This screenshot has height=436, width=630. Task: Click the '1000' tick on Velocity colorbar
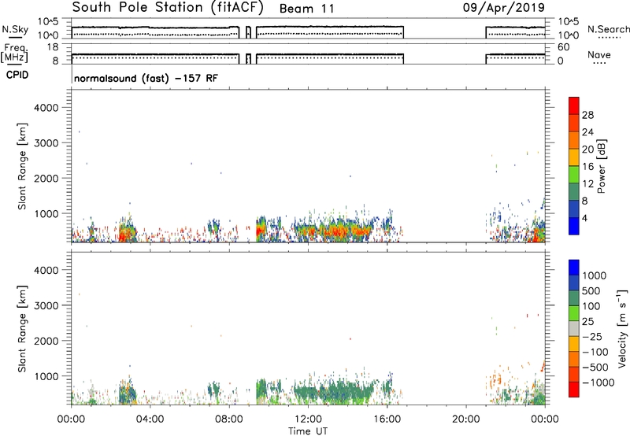click(x=594, y=275)
